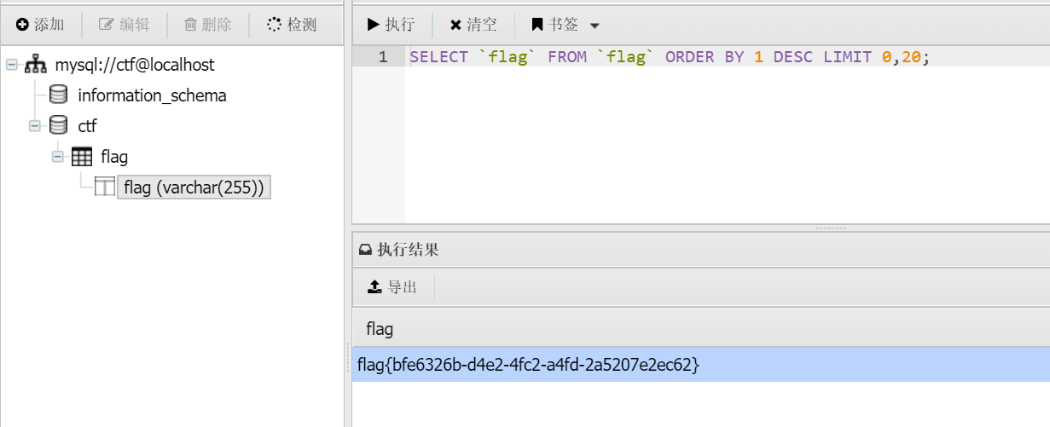Click the ctf database cylinder icon
The height and width of the screenshot is (427, 1050).
point(58,125)
